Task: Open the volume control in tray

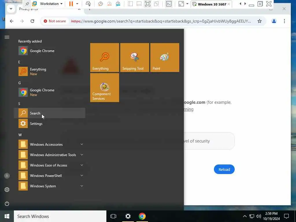Action: [x=258, y=216]
